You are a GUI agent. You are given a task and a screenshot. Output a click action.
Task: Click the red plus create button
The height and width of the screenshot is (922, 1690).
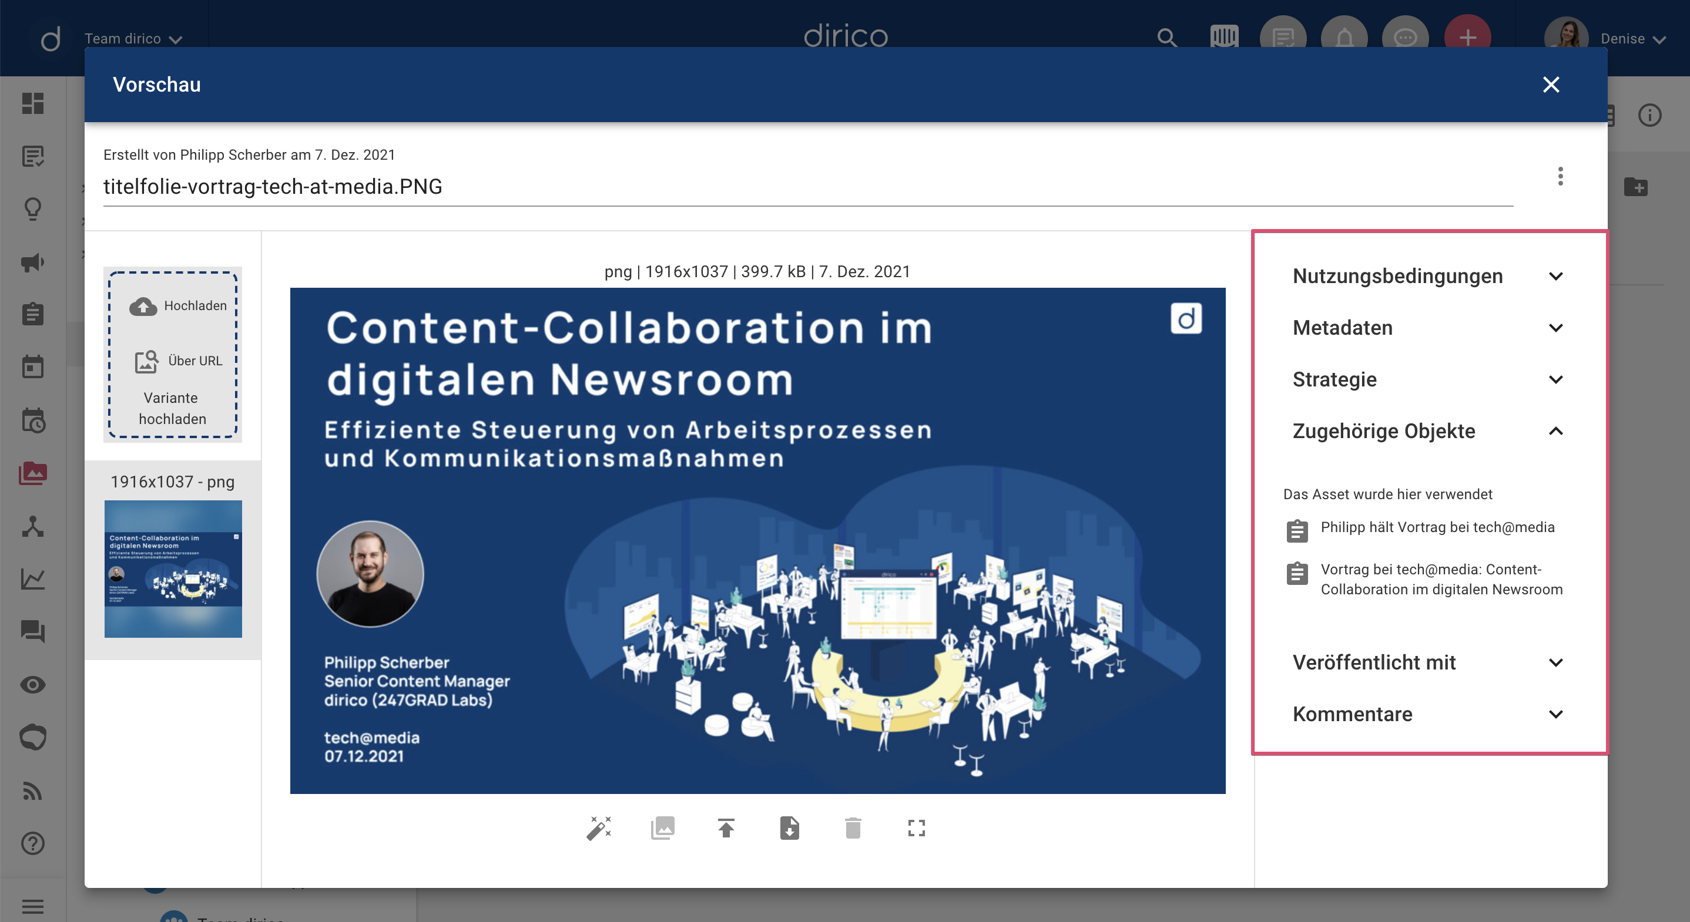[x=1468, y=38]
